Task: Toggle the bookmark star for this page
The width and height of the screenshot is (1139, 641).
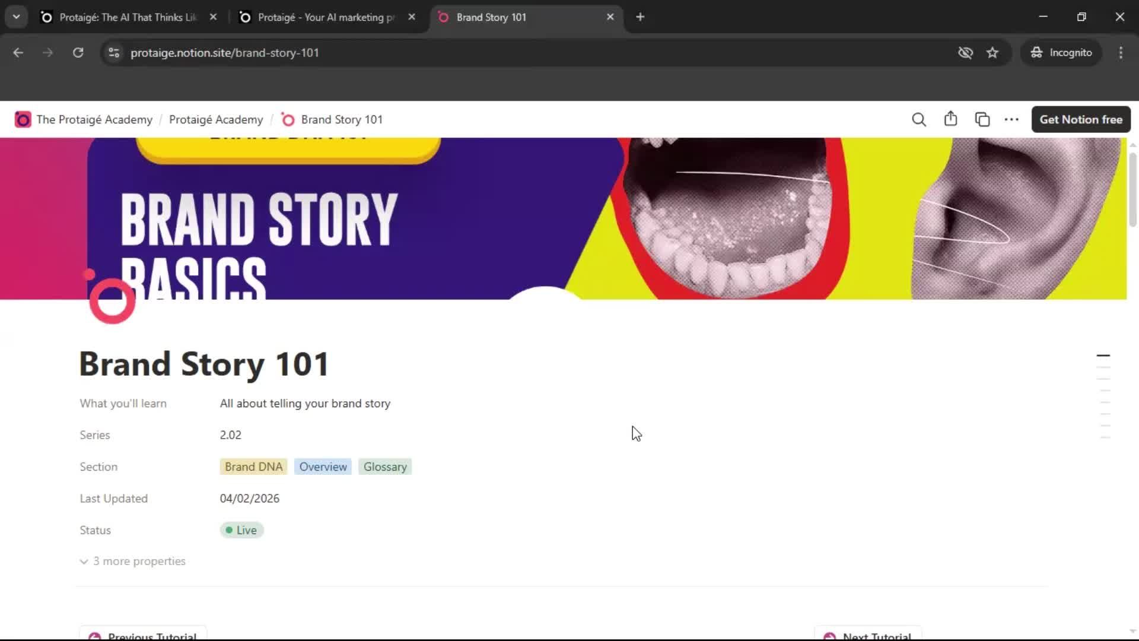Action: [992, 52]
